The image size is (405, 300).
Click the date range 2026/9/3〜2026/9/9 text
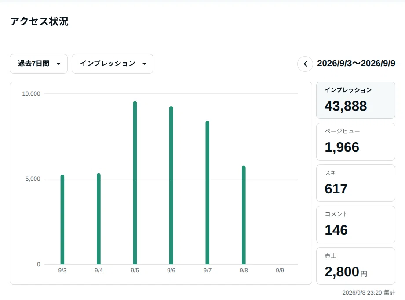(x=356, y=63)
